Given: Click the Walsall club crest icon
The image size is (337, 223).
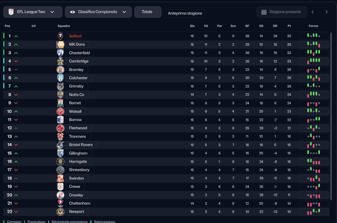Looking at the screenshot, I should [60, 111].
